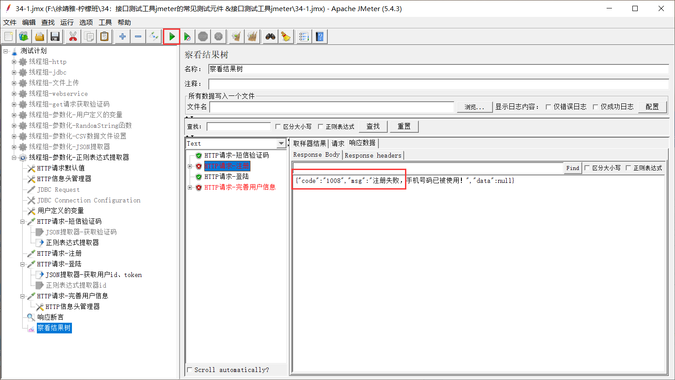
Task: Toggle 正则表达式 in the 查找 search bar
Action: pyautogui.click(x=321, y=127)
